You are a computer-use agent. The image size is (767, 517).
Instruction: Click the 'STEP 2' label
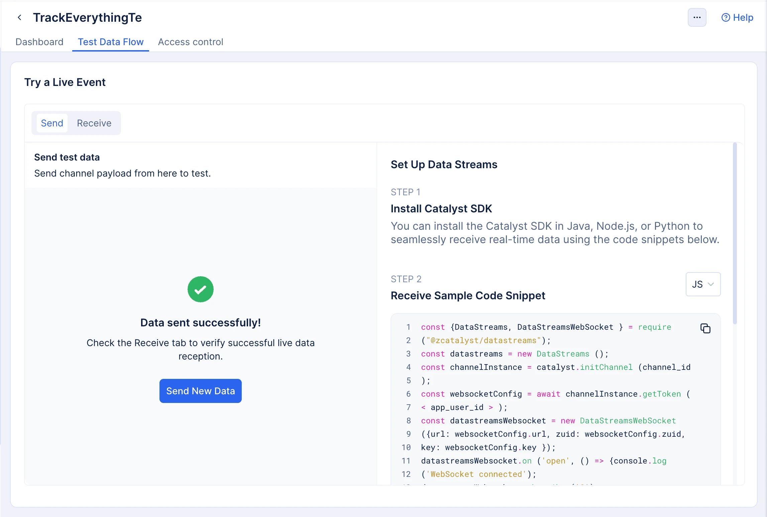406,279
